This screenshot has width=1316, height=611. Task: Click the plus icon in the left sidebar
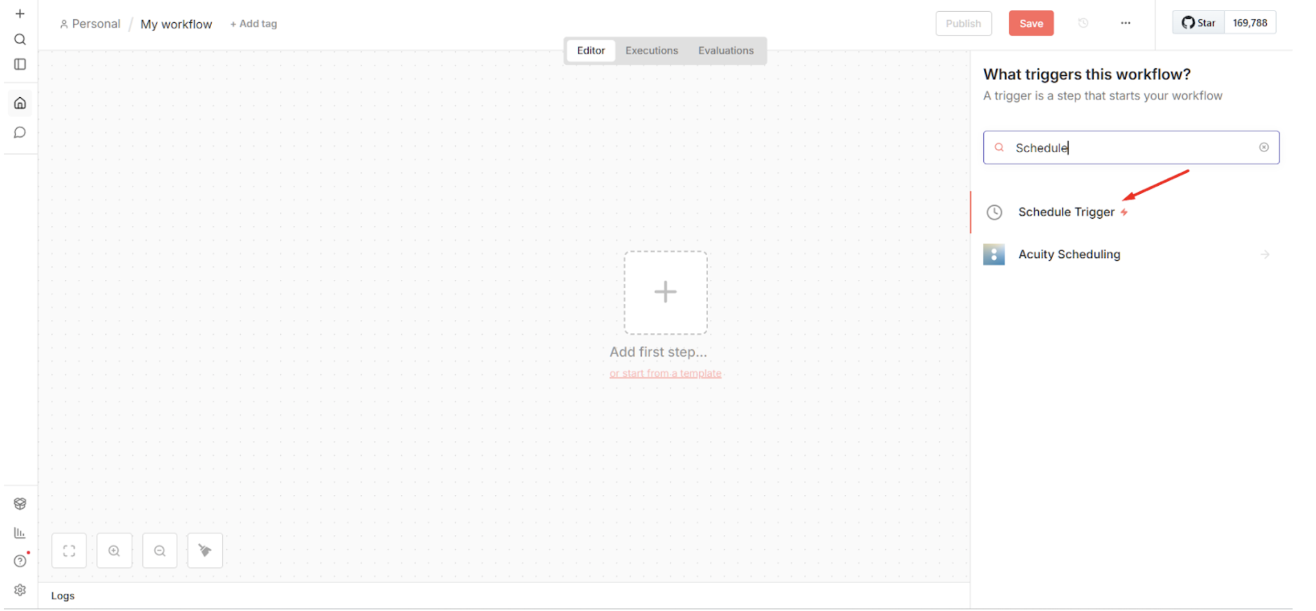coord(20,14)
